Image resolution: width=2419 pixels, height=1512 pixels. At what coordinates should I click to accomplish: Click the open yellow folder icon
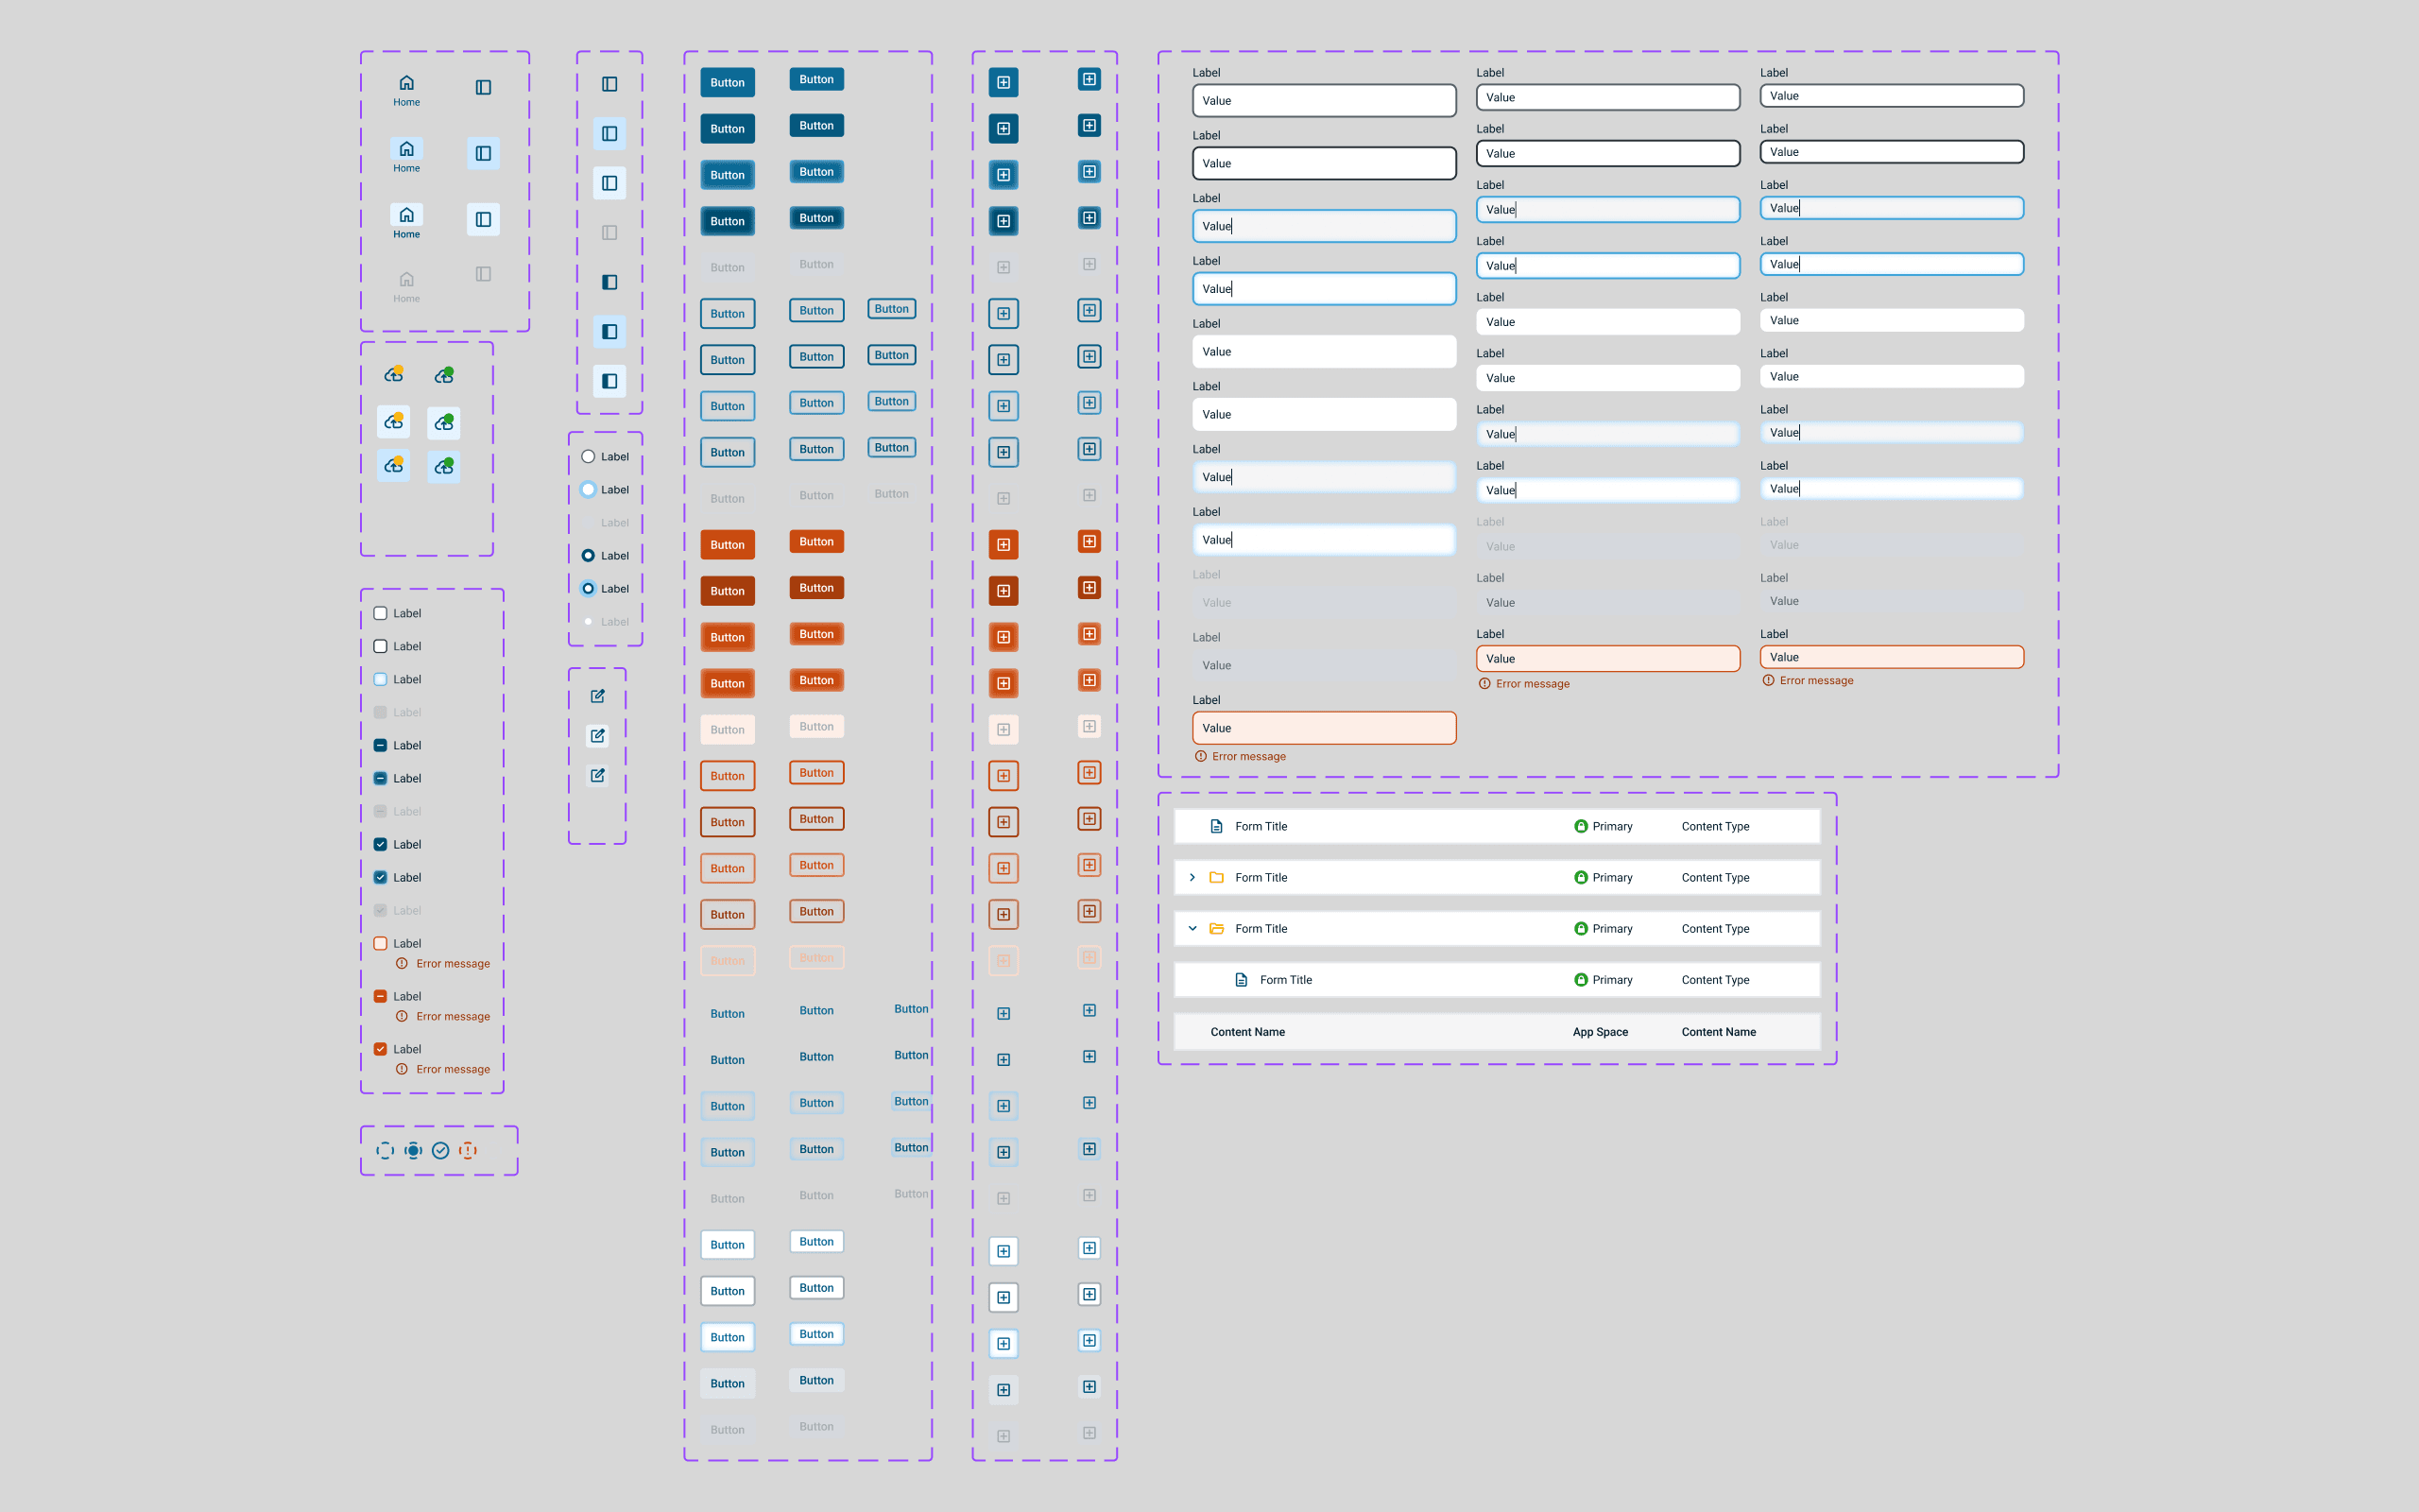pyautogui.click(x=1216, y=928)
